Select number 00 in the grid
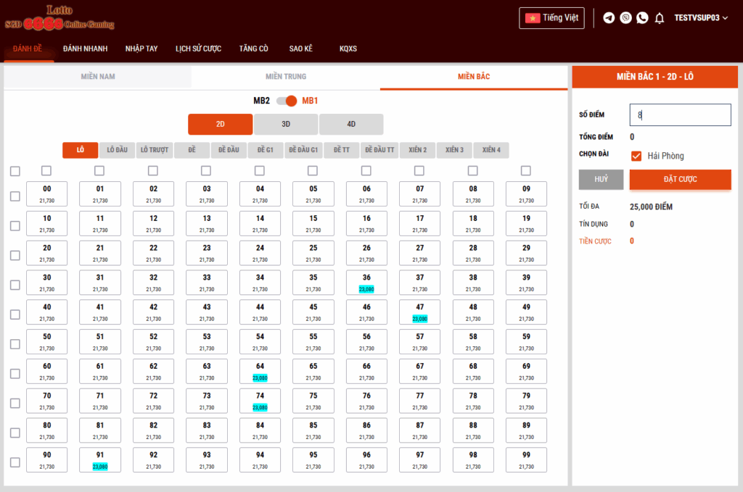This screenshot has width=743, height=492. tap(46, 194)
